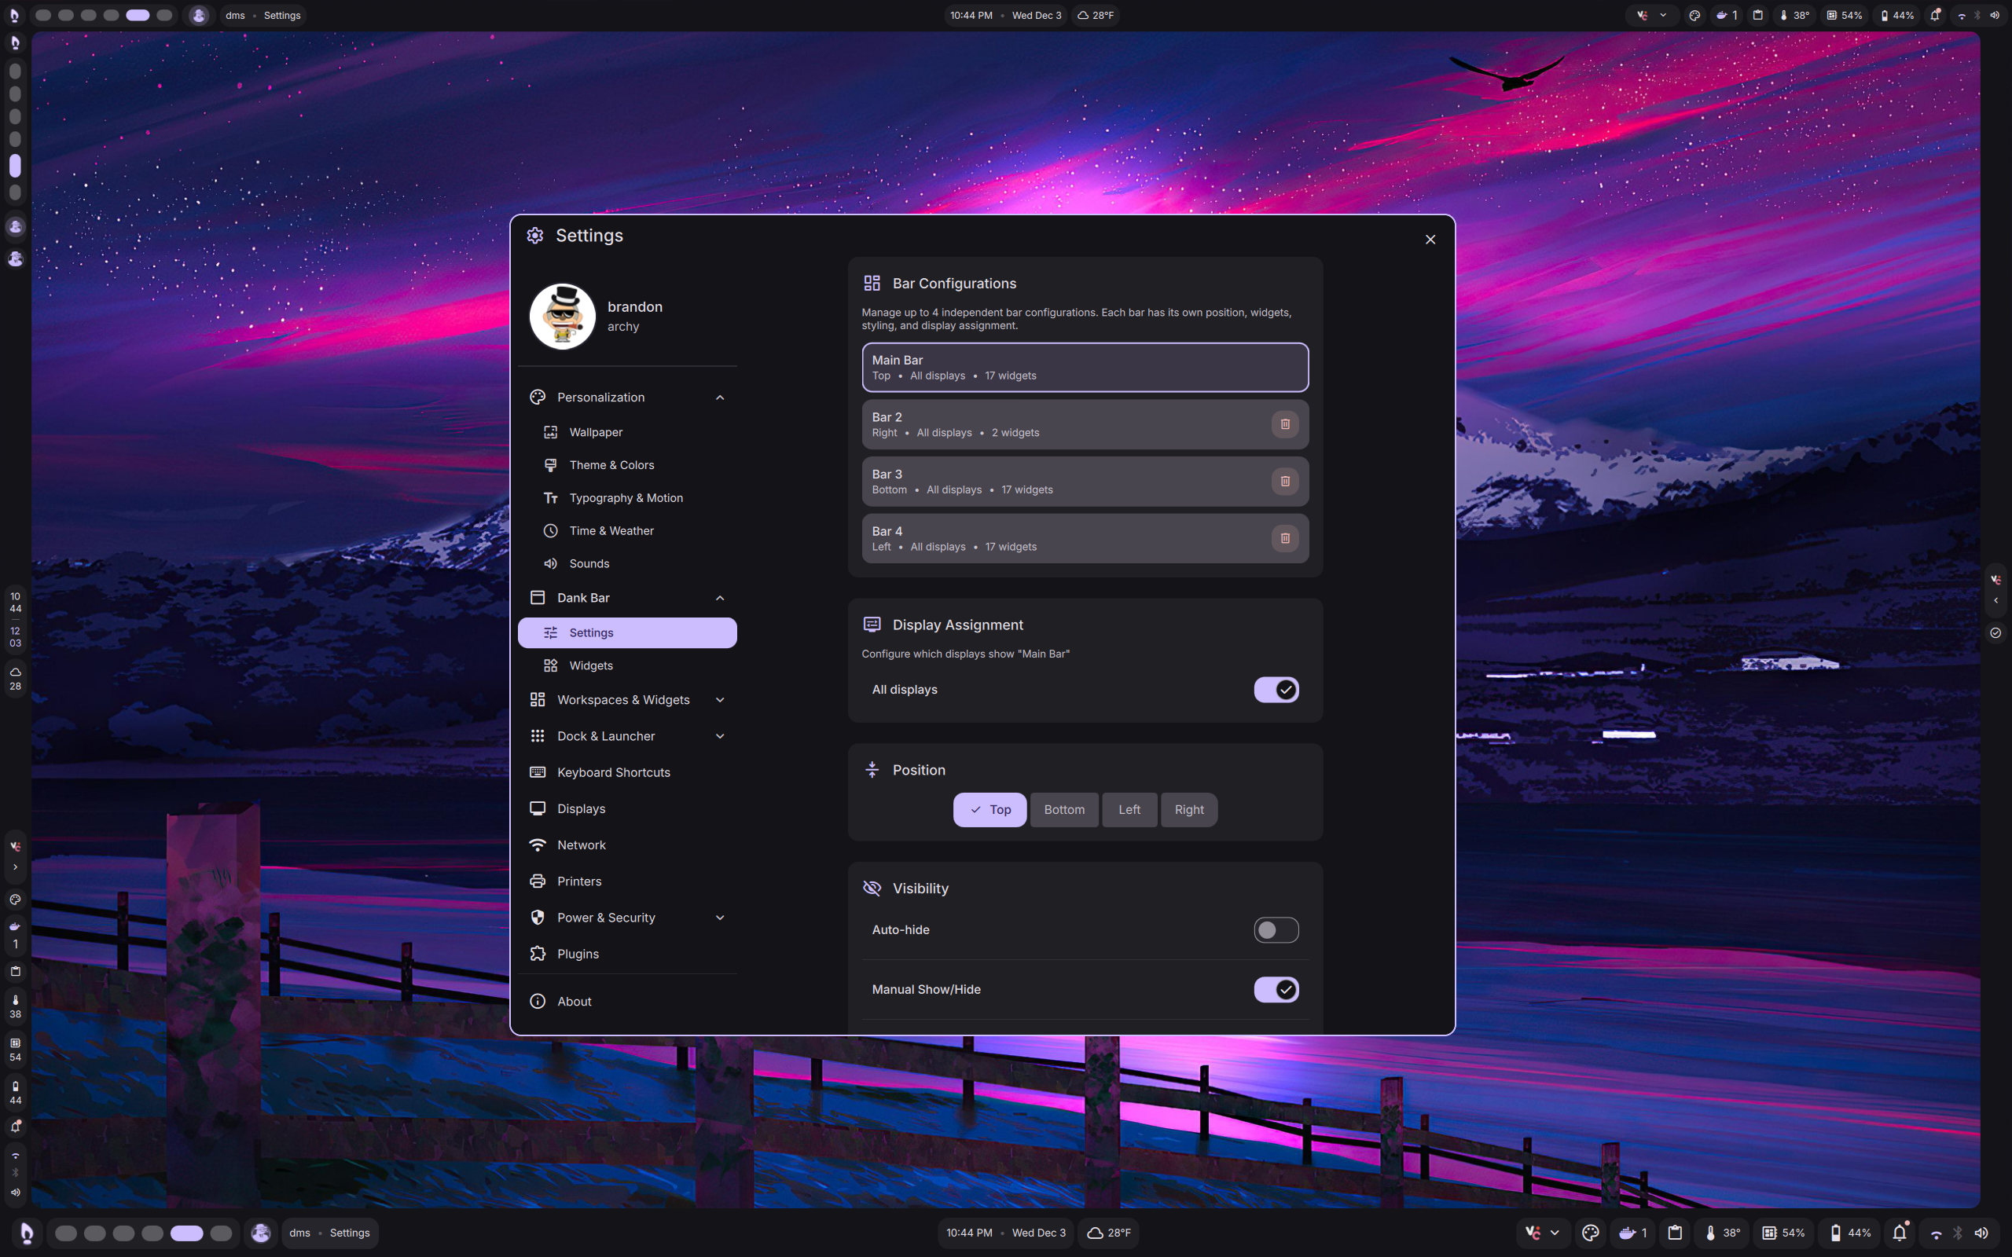Remove Bar 3 using its trash icon

tap(1284, 482)
